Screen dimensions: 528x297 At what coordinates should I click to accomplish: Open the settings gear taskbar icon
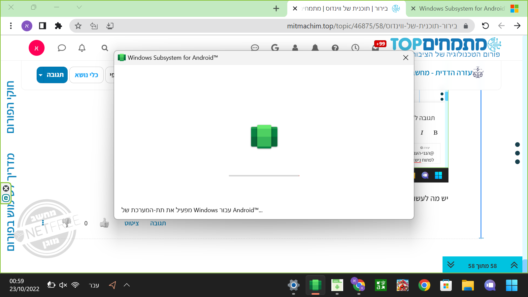tap(293, 285)
